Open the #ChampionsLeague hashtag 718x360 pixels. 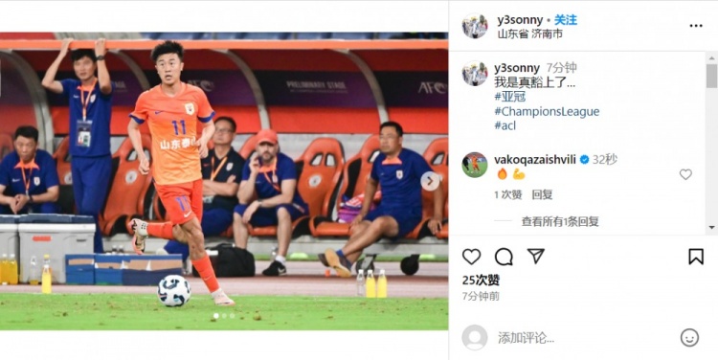tap(547, 111)
